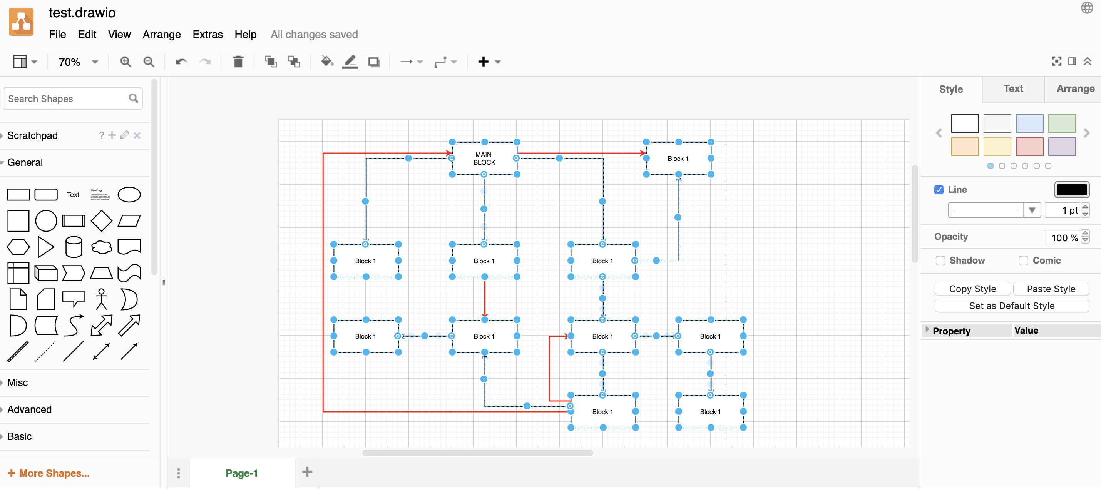Viewport: 1101px width, 491px height.
Task: Click the Undo icon
Action: pos(181,62)
